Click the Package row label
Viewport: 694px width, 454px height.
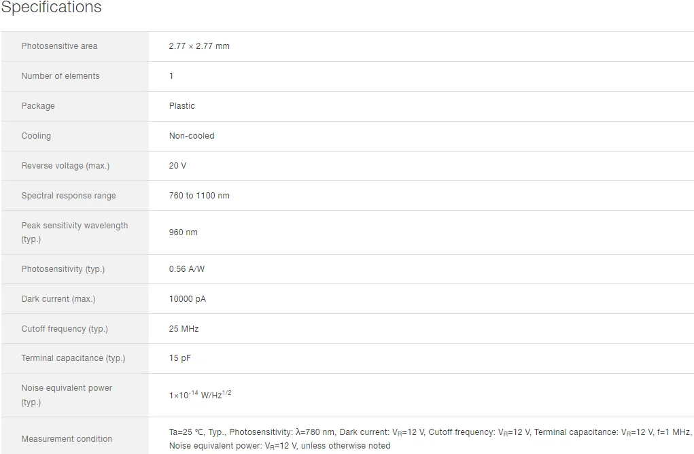38,106
